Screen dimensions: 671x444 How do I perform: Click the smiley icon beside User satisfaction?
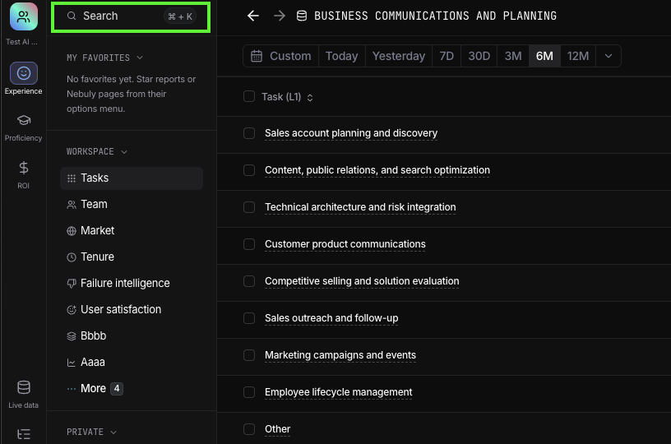[x=72, y=310]
